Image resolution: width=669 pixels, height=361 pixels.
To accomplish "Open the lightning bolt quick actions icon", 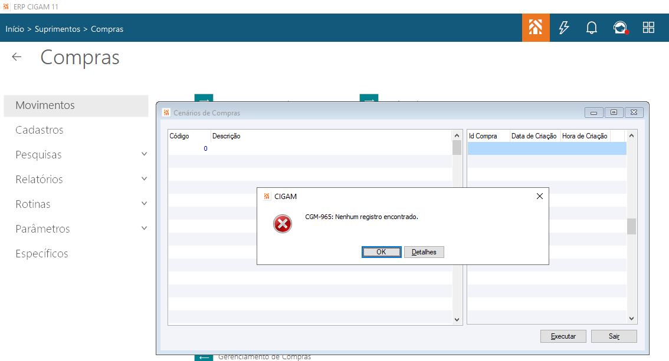I will (564, 28).
